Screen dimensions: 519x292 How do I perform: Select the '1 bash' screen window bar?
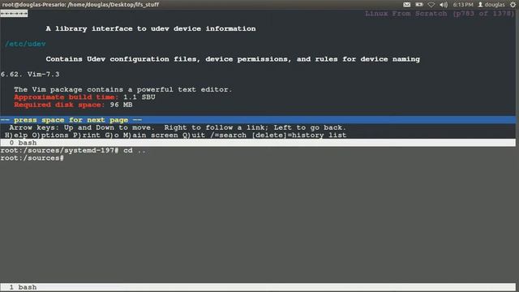(x=258, y=287)
